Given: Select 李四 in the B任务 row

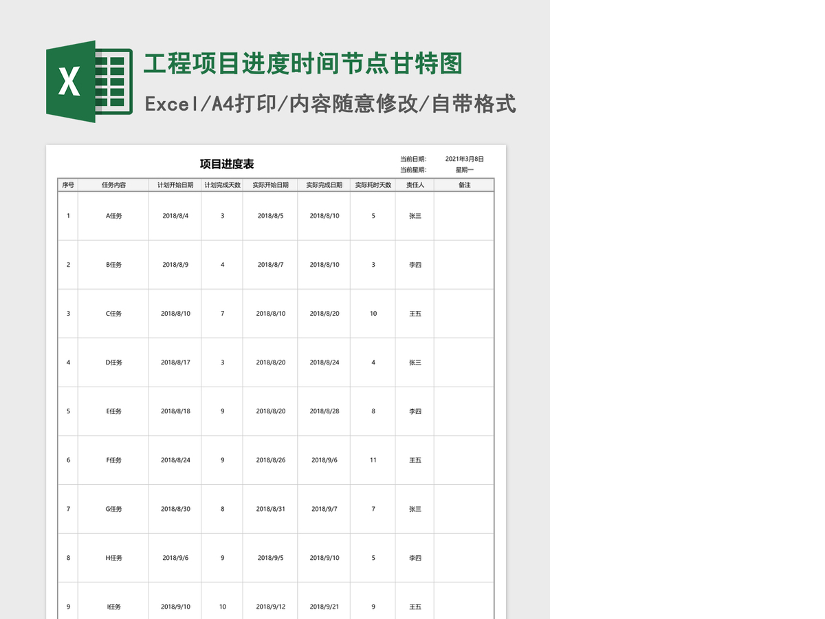Looking at the screenshot, I should click(x=415, y=265).
